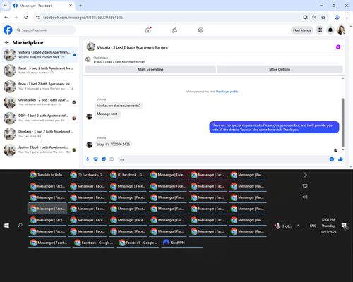This screenshot has height=282, width=353.
Task: Click the voice clip microphone icon
Action: pyautogui.click(x=88, y=159)
